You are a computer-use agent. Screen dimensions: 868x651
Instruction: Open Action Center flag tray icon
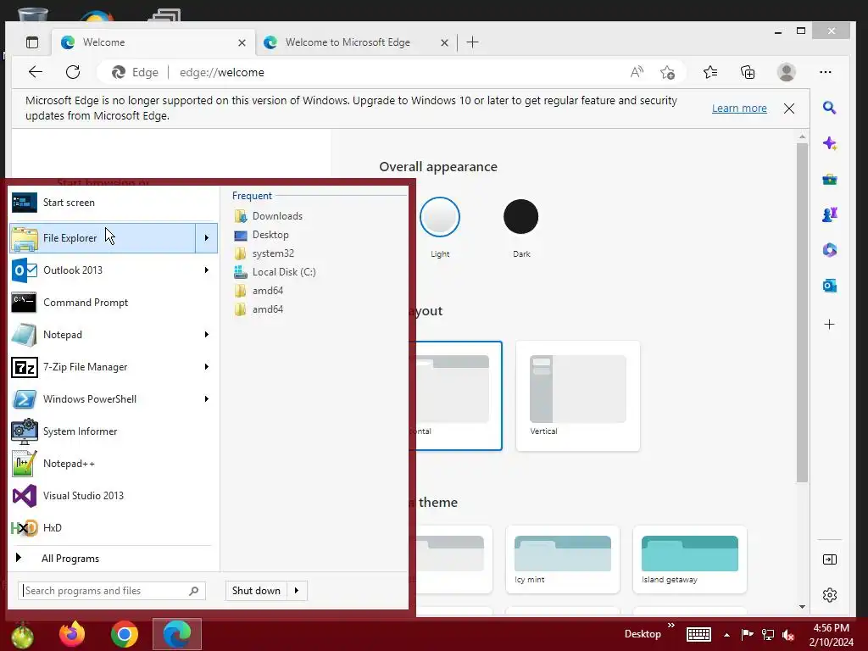pos(747,634)
